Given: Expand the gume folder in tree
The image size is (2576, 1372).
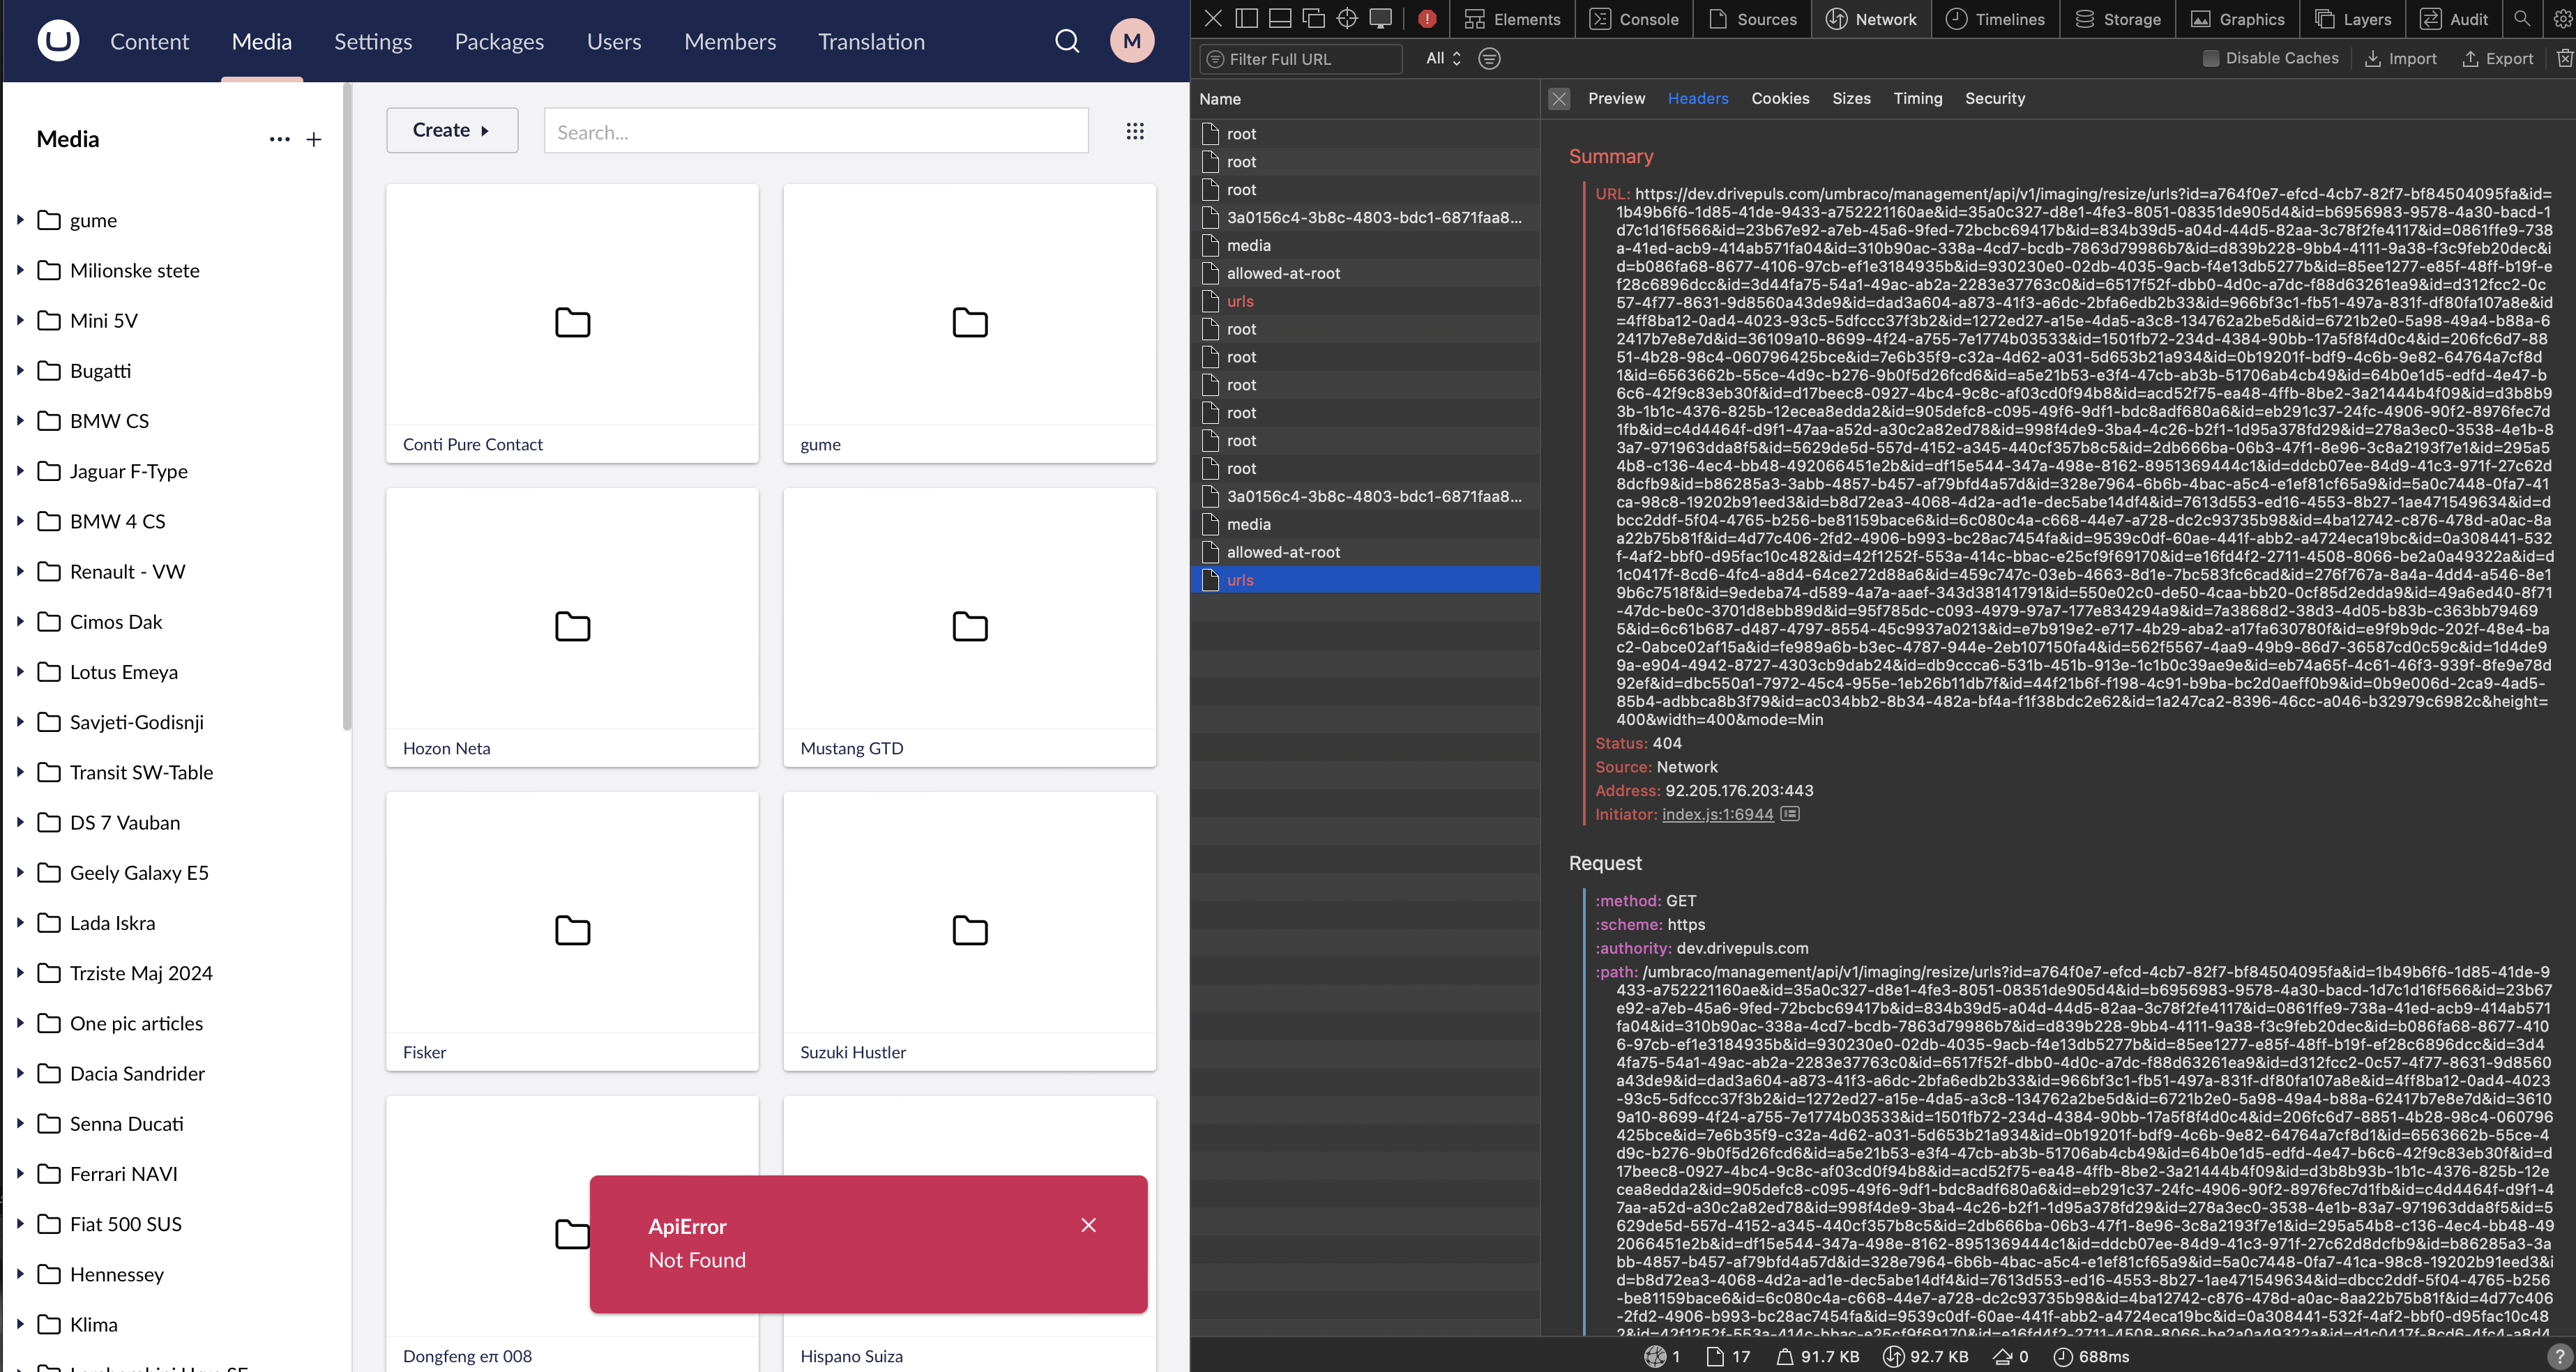Looking at the screenshot, I should [20, 219].
